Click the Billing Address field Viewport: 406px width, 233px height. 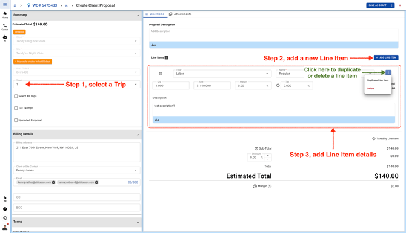(76, 152)
